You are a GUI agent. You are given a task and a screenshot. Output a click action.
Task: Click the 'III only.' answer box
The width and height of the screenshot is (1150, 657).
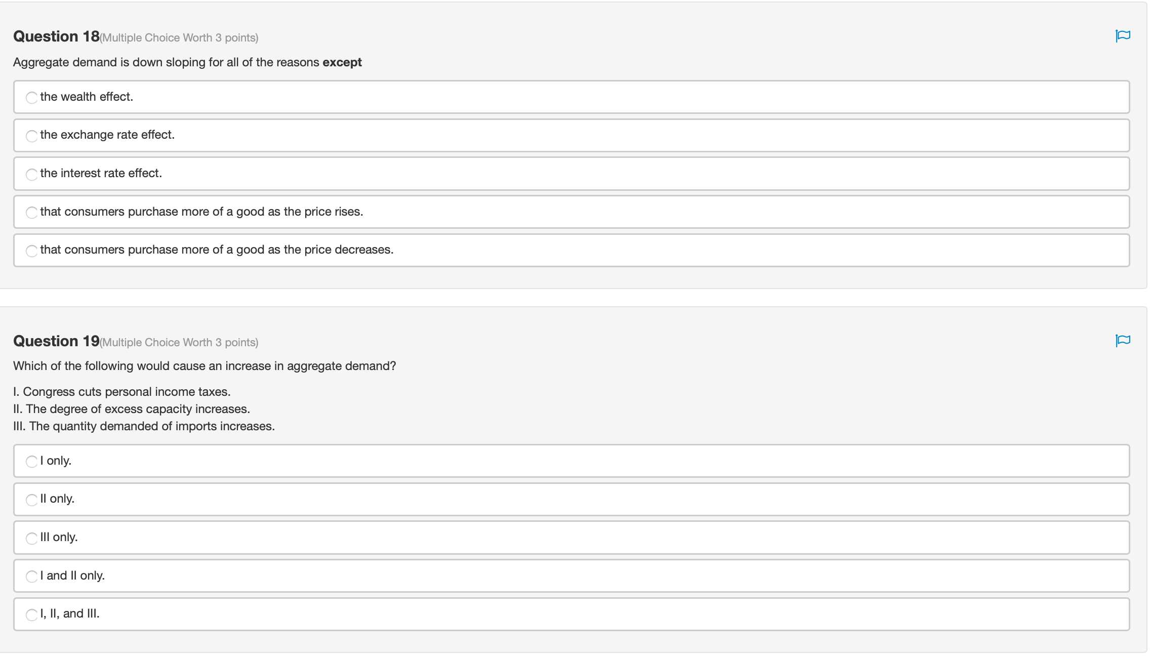click(571, 538)
